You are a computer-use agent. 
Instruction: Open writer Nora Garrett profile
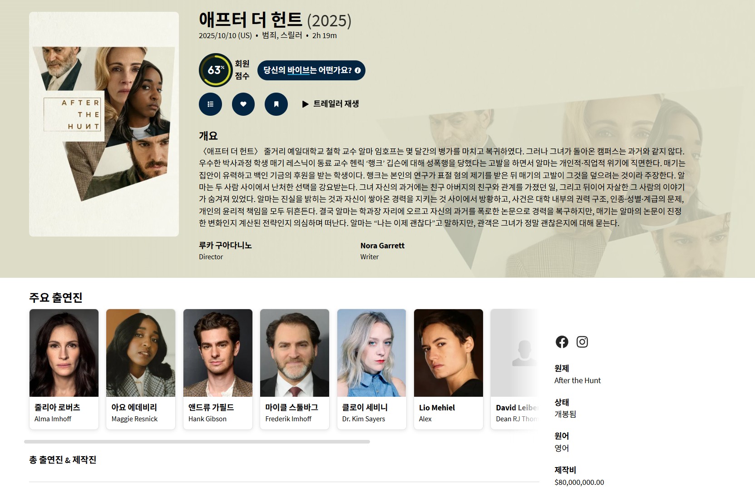(x=382, y=246)
